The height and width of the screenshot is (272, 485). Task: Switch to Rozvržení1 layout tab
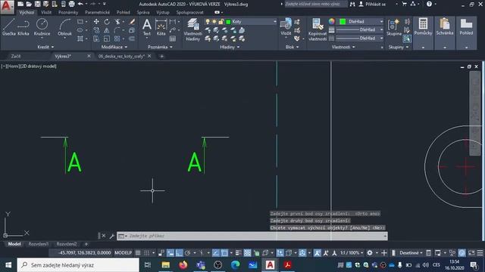tap(39, 244)
